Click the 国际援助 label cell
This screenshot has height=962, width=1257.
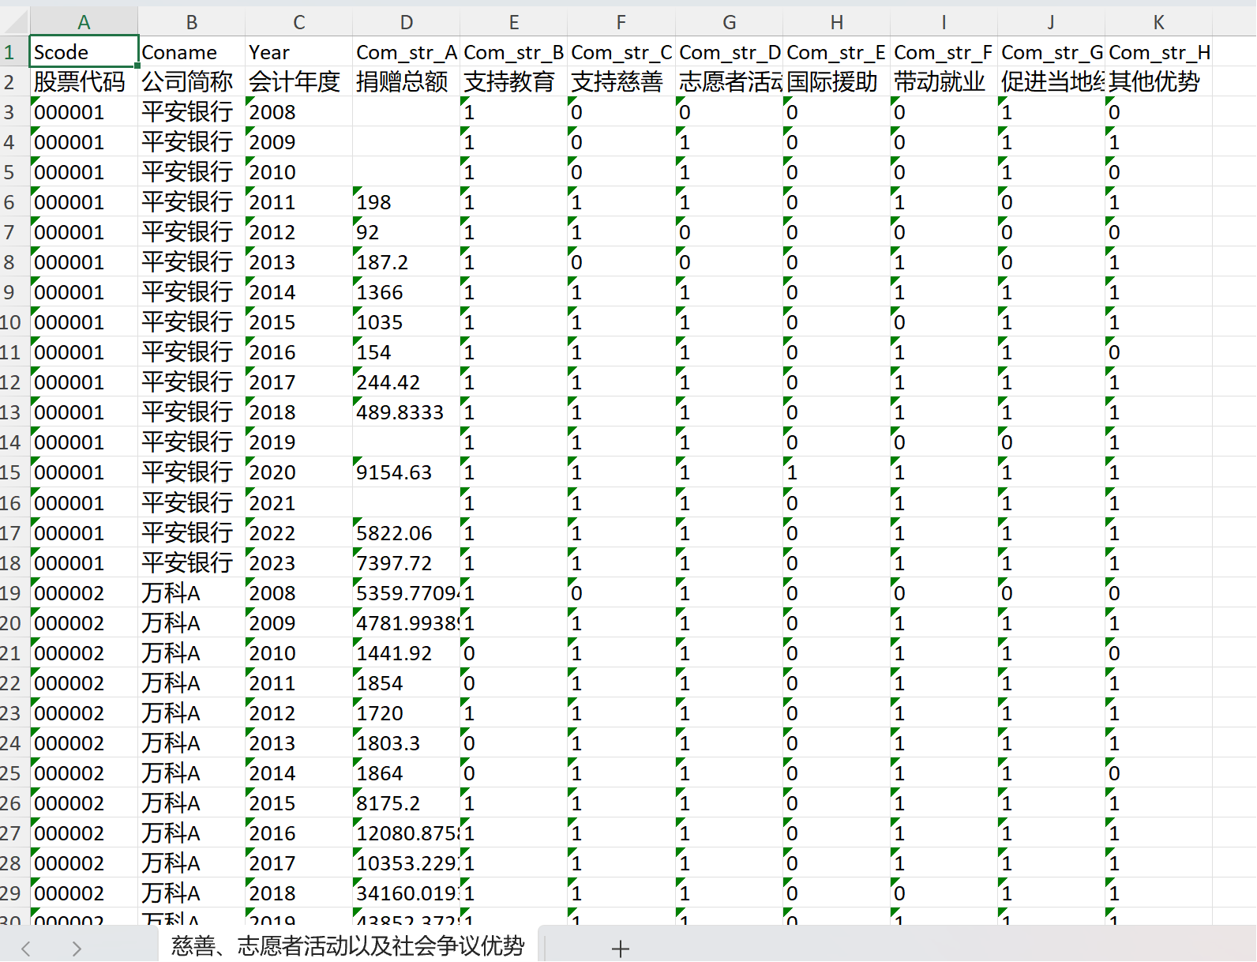point(837,82)
